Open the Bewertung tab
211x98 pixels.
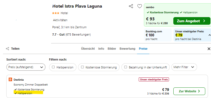[127, 49]
